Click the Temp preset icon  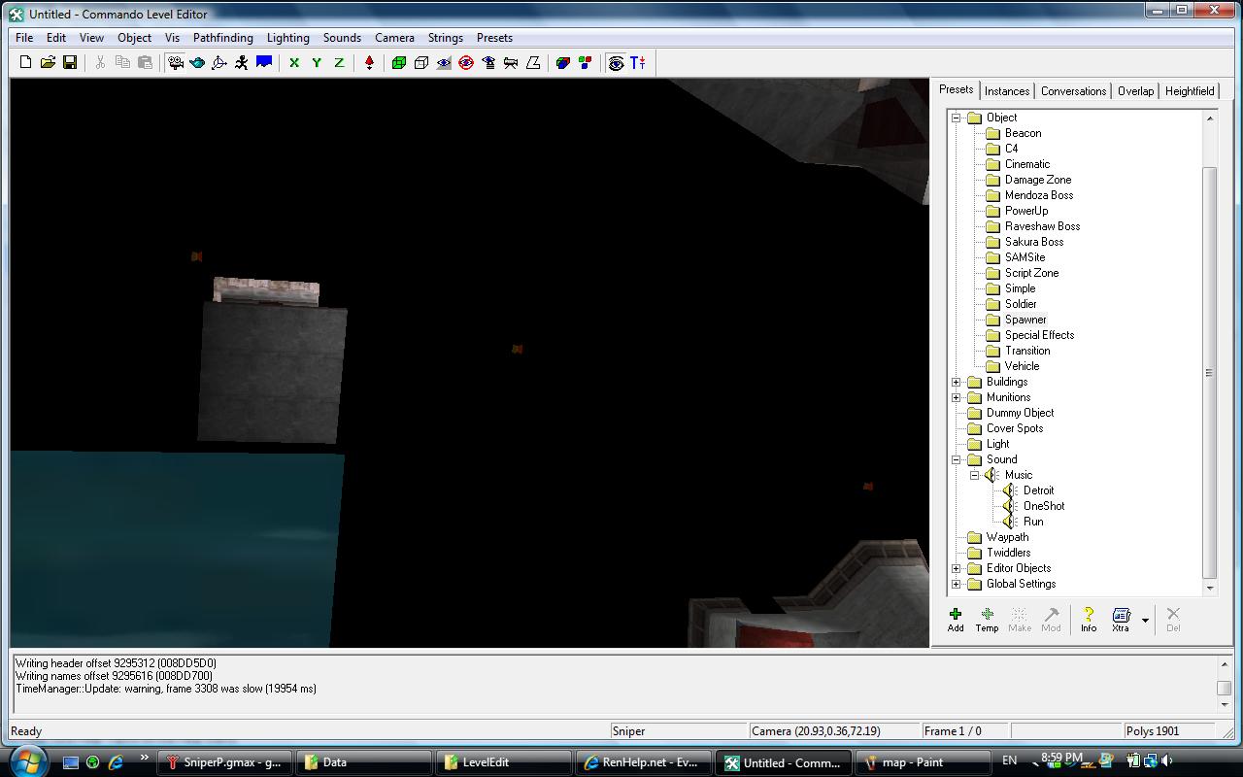(987, 619)
